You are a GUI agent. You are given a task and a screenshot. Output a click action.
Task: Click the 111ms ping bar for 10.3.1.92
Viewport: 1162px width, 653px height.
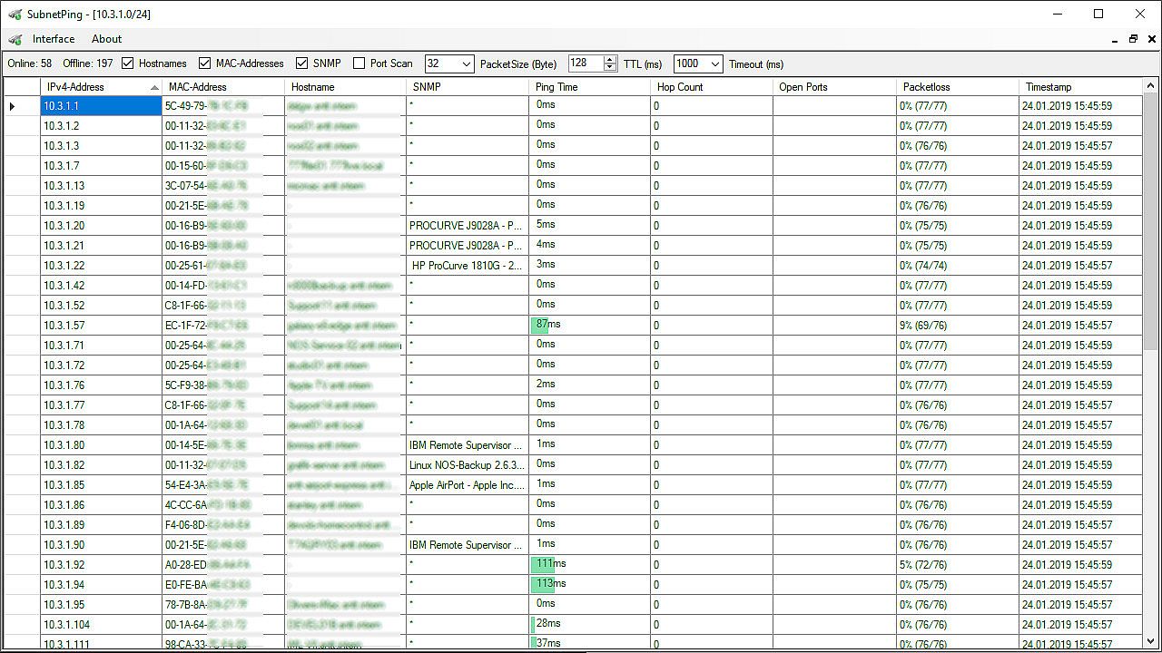click(x=543, y=565)
